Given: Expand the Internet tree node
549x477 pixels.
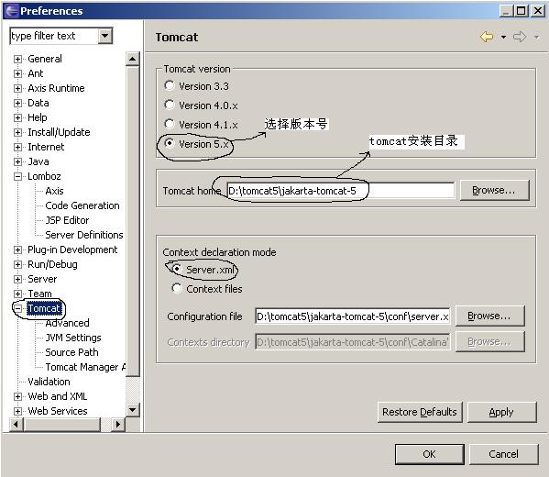Looking at the screenshot, I should point(17,147).
